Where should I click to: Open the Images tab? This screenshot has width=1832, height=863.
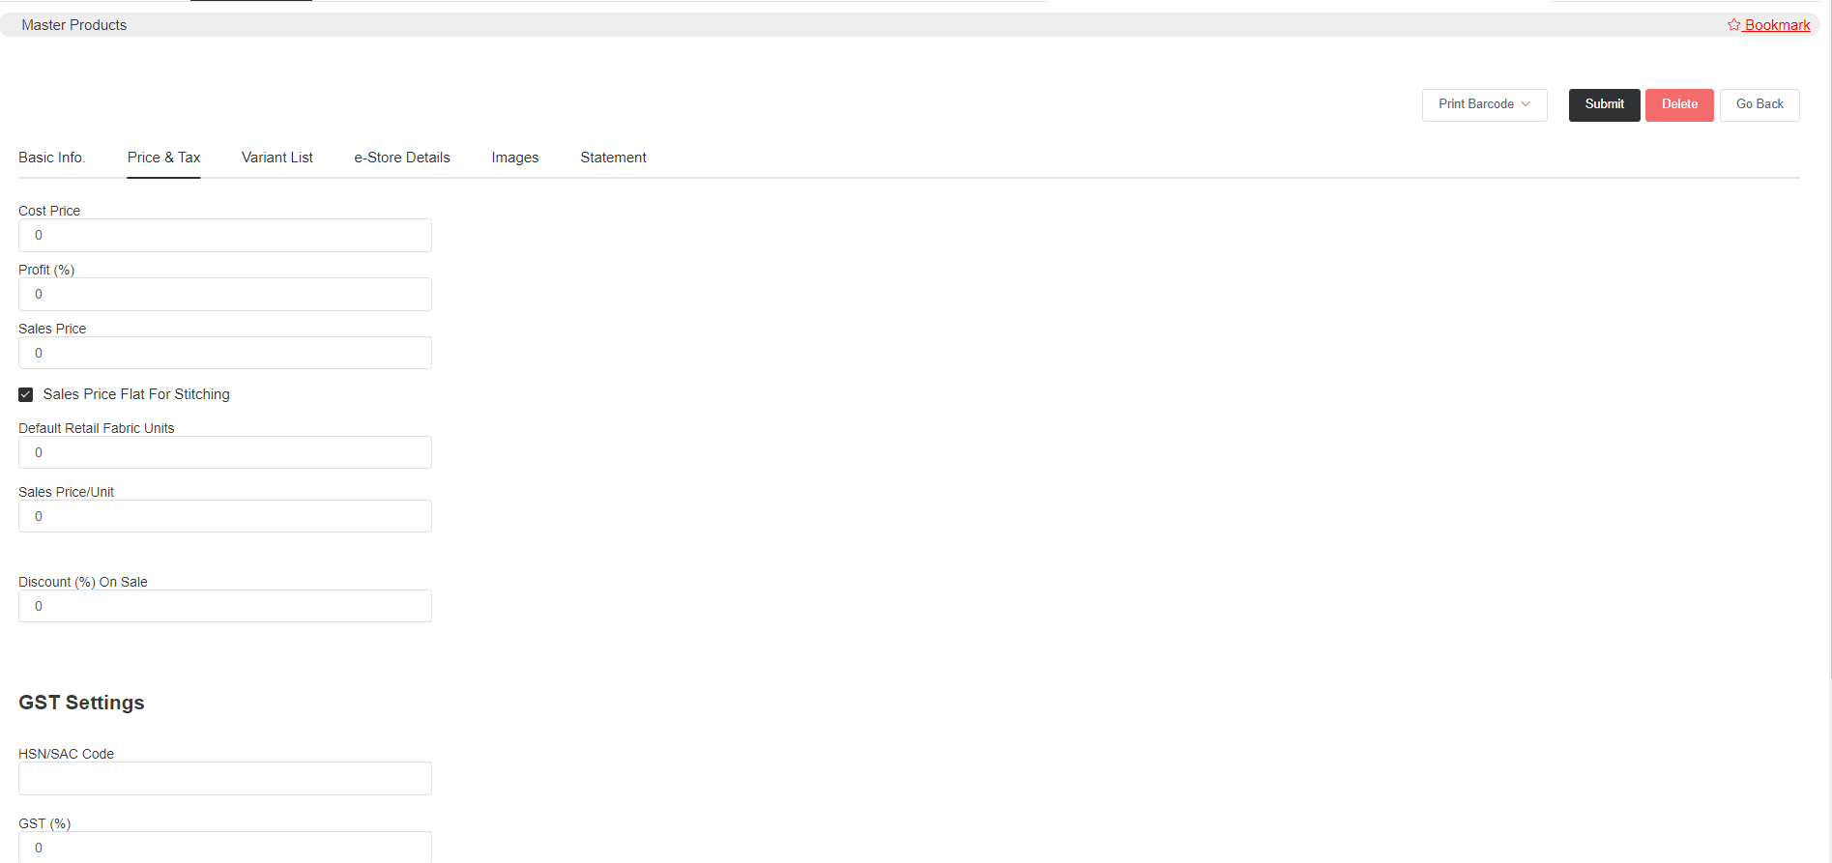click(x=514, y=158)
